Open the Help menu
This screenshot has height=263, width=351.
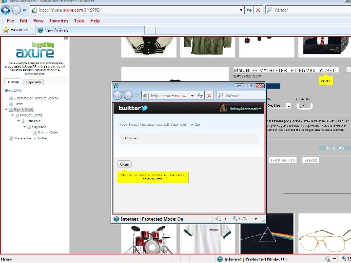point(95,21)
